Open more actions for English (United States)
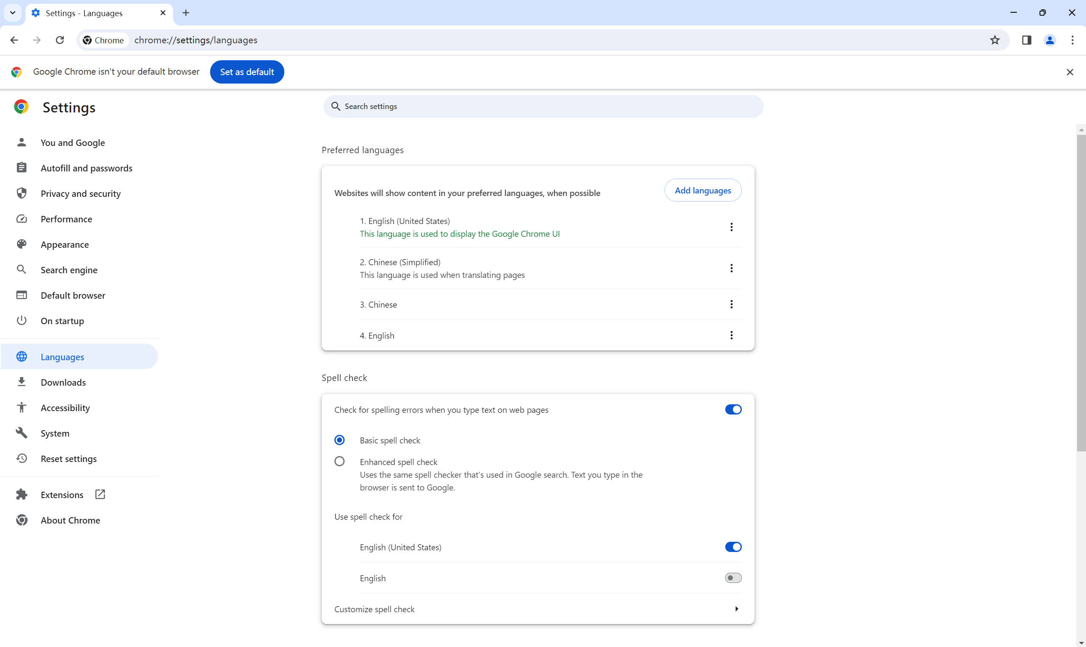This screenshot has width=1086, height=647. click(x=731, y=227)
